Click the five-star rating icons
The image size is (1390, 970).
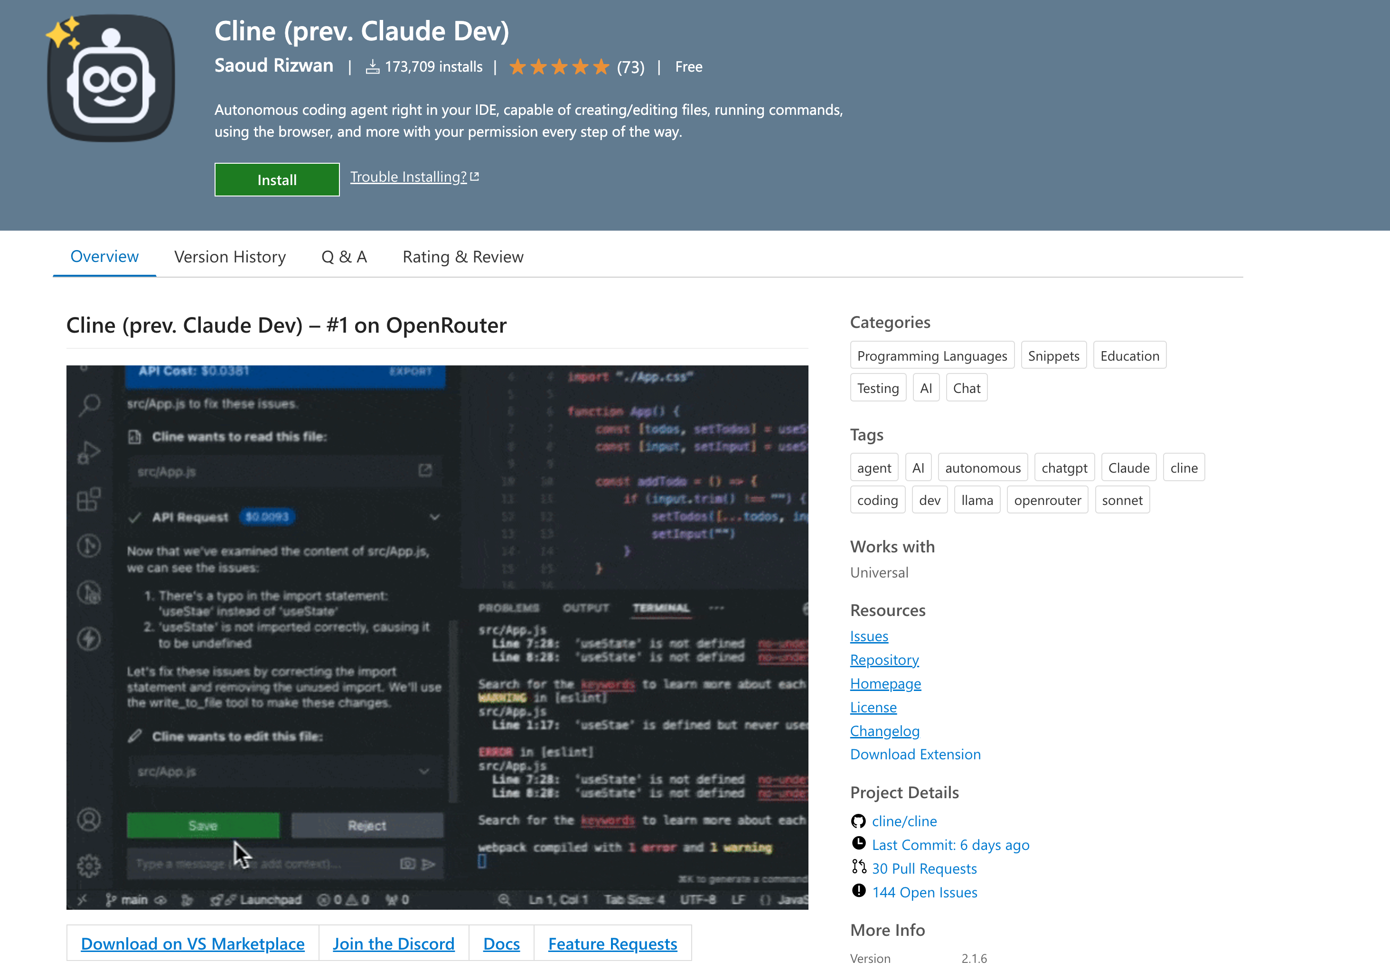559,66
